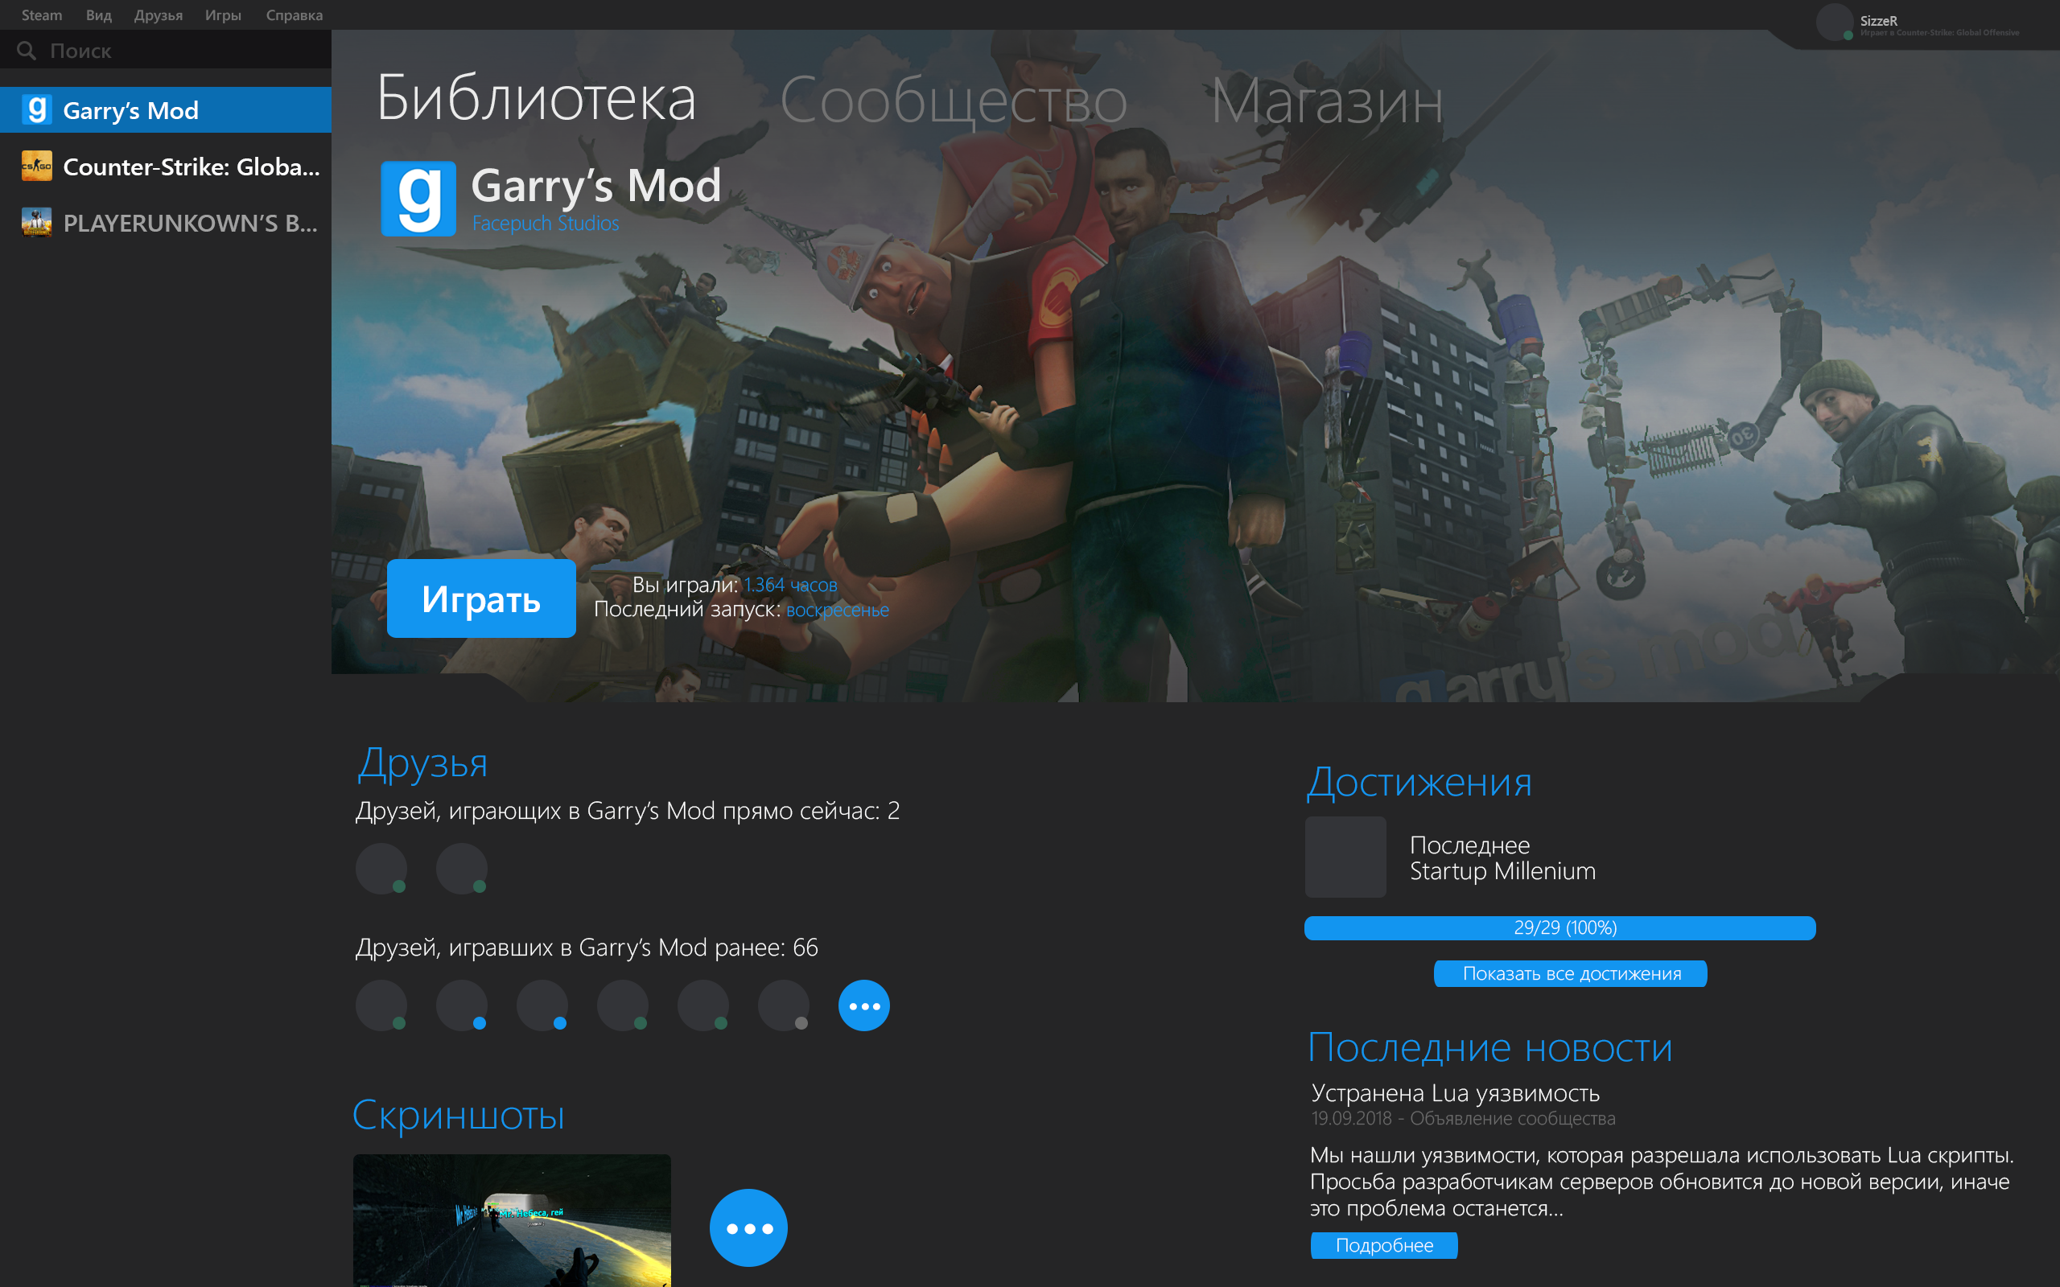The image size is (2060, 1287).
Task: Switch to the Магазин tab
Action: [1326, 101]
